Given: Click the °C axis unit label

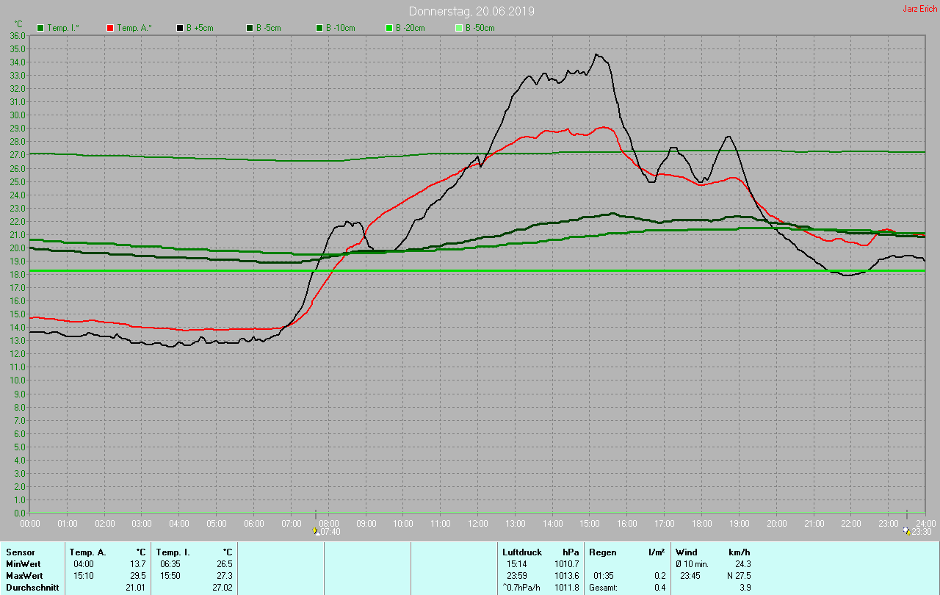Looking at the screenshot, I should tap(18, 24).
